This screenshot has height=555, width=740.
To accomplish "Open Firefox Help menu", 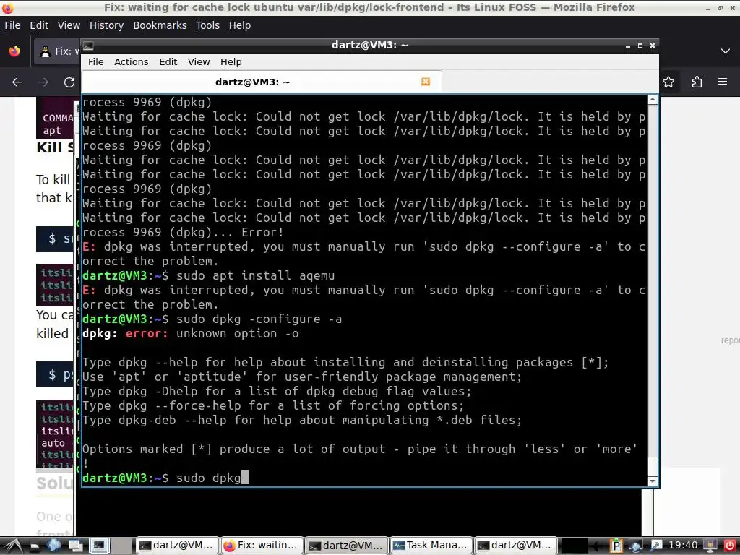I will point(240,25).
